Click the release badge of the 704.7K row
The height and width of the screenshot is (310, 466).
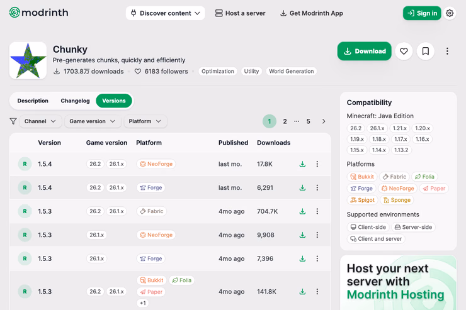(25, 211)
